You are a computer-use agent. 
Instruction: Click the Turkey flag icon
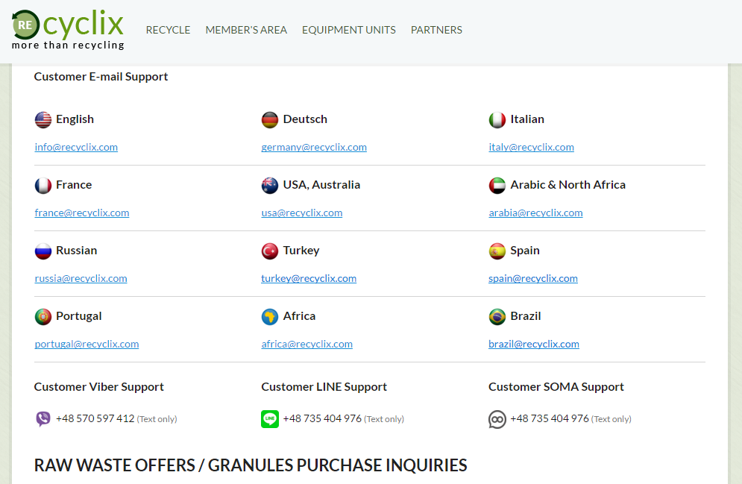[270, 251]
